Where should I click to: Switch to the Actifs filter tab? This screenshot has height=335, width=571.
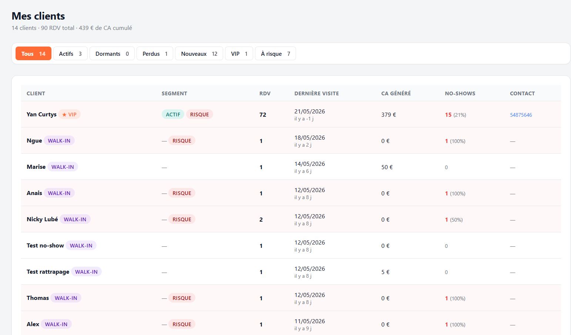pos(70,54)
